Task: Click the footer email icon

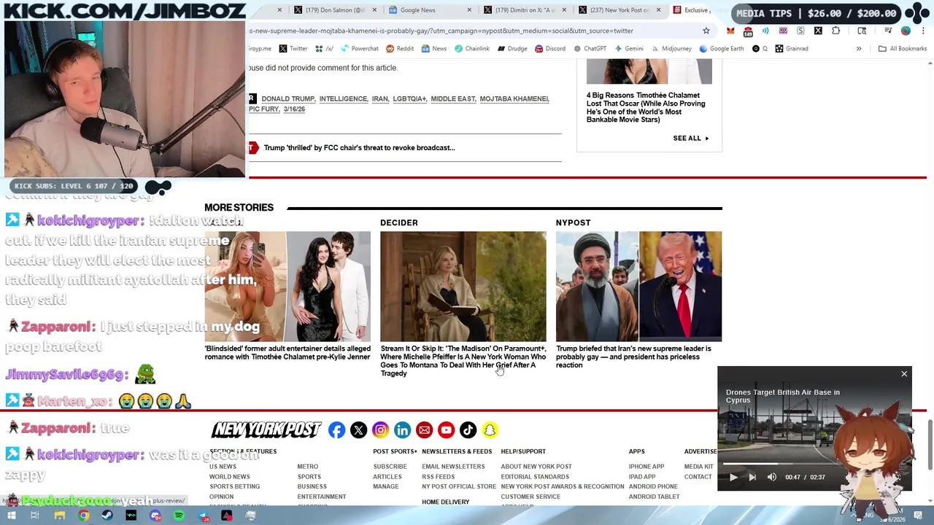Action: pos(424,430)
